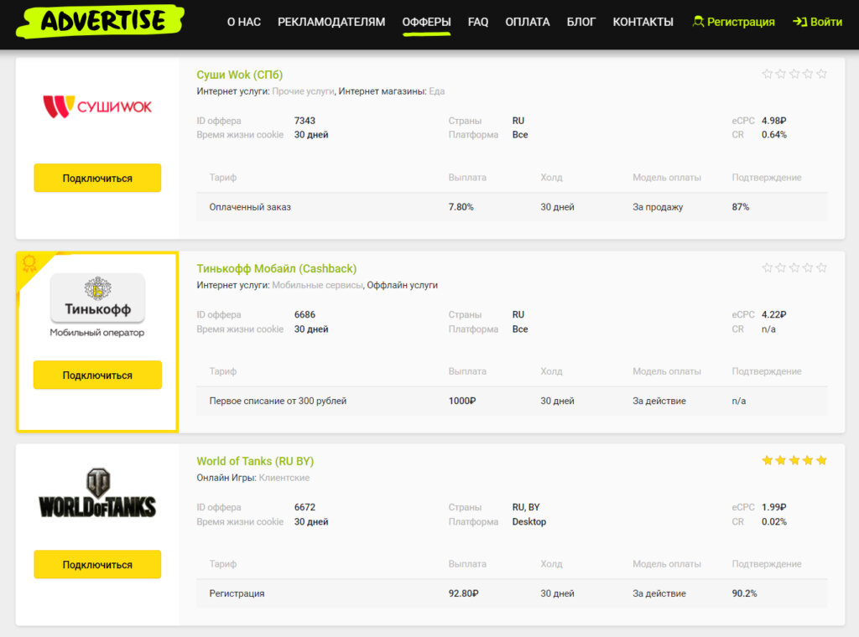
Task: Click the Суши Wok logo thumbnail
Action: [x=97, y=106]
